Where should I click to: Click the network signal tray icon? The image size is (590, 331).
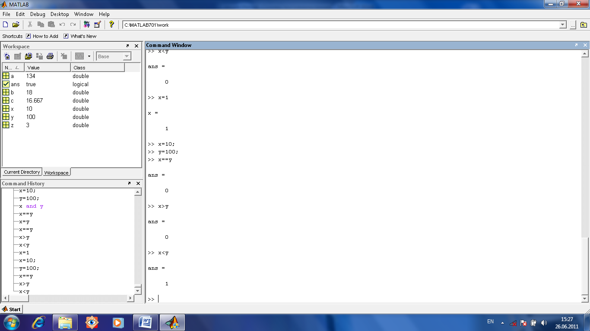pos(513,322)
